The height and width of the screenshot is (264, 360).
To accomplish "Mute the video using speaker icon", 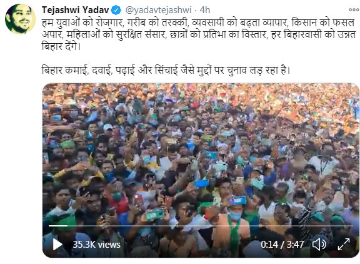I will [319, 244].
